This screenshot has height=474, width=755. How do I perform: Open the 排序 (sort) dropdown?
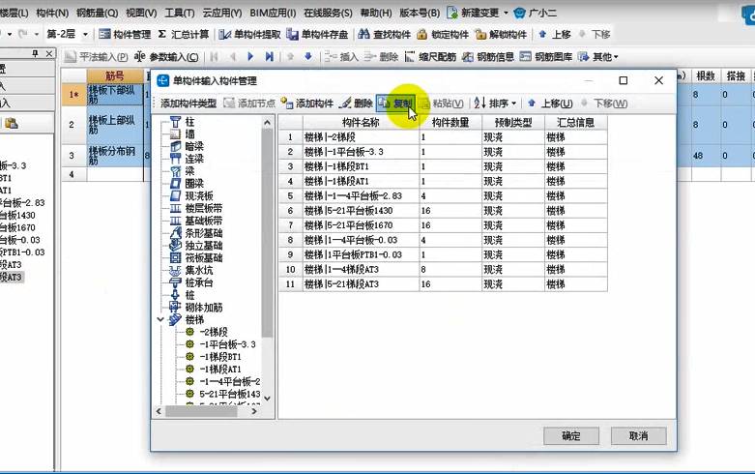point(495,104)
